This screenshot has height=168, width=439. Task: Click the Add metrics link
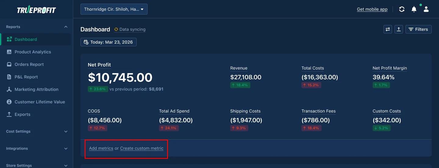point(101,148)
